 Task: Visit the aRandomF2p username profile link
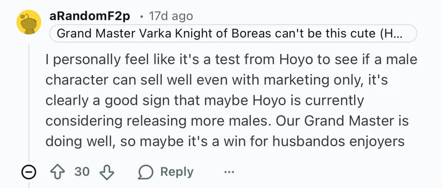pyautogui.click(x=90, y=16)
